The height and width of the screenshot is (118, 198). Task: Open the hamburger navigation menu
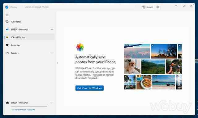7,15
